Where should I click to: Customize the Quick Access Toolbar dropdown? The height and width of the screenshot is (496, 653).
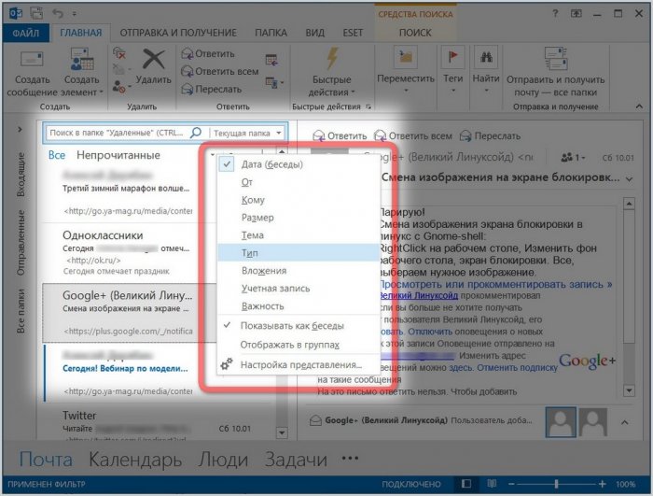[74, 14]
